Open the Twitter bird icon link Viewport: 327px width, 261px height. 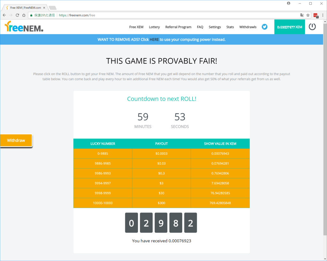click(264, 27)
